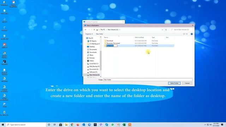Open the Windows Start menu

point(3,125)
